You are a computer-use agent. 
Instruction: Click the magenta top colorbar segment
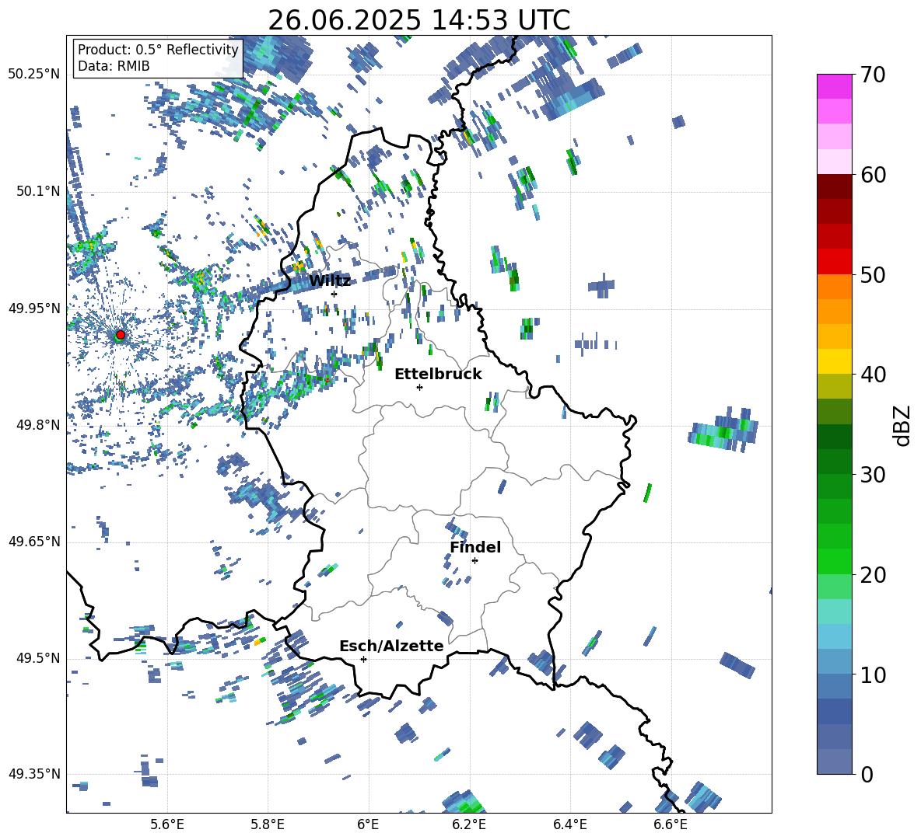[834, 87]
